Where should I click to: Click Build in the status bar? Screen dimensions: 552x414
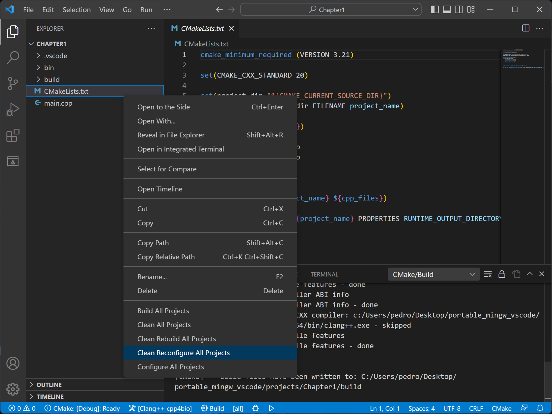[213, 408]
